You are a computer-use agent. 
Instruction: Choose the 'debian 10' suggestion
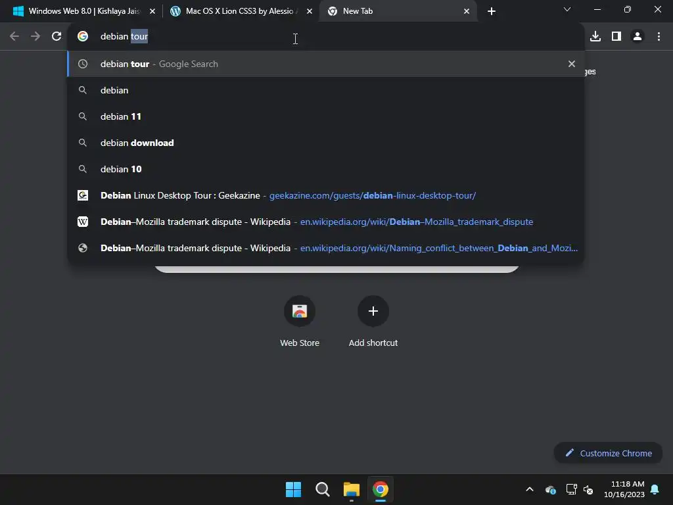[326, 169]
